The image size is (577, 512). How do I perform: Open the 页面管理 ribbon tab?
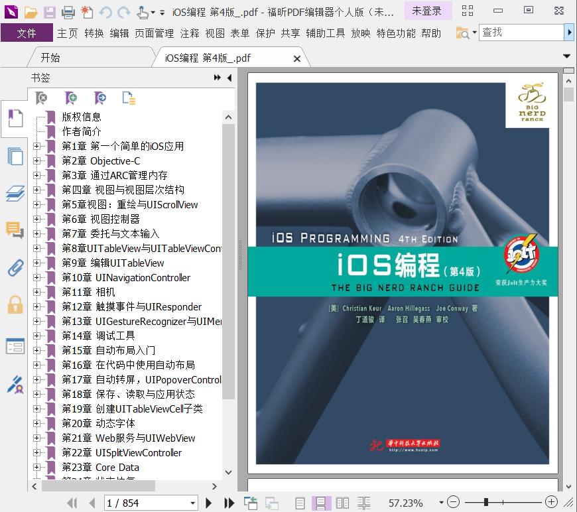coord(154,33)
